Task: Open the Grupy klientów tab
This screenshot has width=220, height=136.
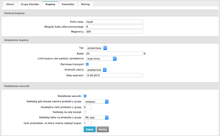Action: (x=30, y=4)
